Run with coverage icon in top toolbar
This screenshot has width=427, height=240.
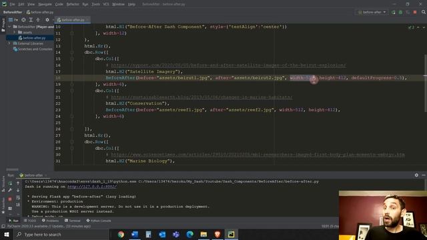click(408, 12)
